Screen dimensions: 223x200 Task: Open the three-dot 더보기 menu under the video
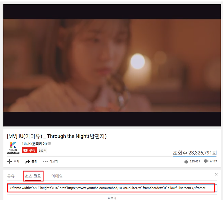45,161
